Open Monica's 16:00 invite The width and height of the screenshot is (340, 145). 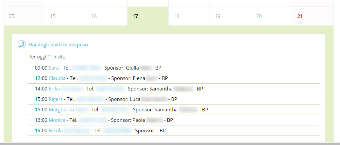pyautogui.click(x=57, y=120)
